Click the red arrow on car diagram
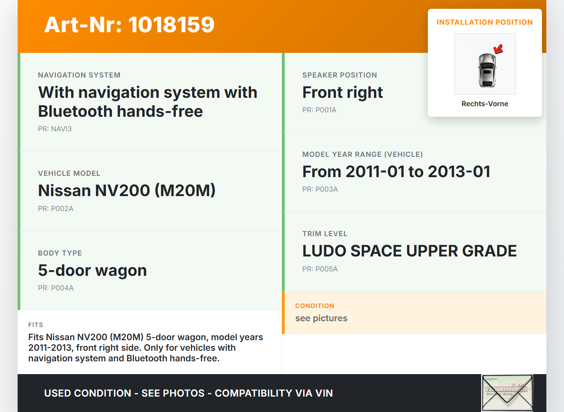 pos(498,48)
